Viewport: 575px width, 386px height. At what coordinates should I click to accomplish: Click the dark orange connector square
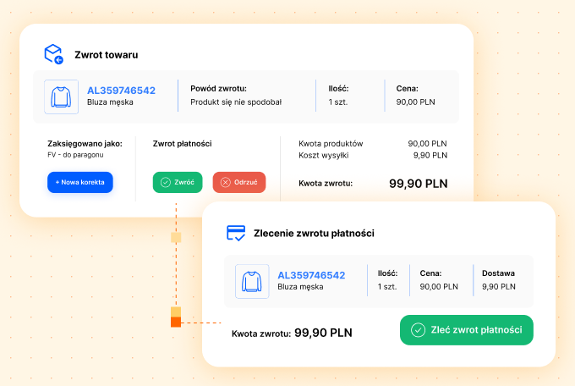pos(176,322)
